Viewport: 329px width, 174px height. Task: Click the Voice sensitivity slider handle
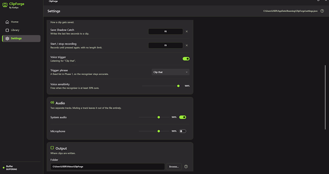[178, 86]
